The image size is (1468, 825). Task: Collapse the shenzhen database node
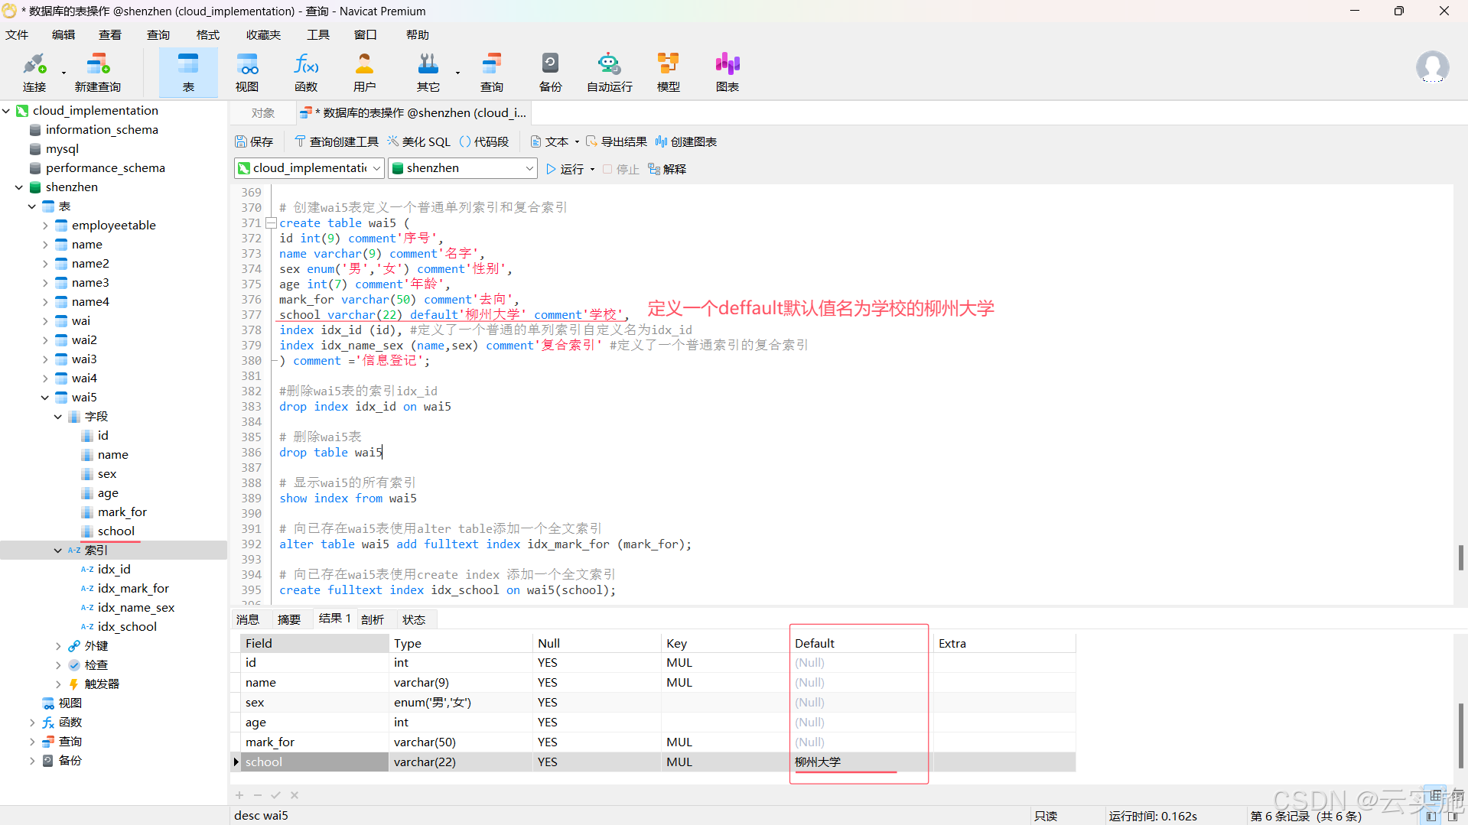[19, 187]
